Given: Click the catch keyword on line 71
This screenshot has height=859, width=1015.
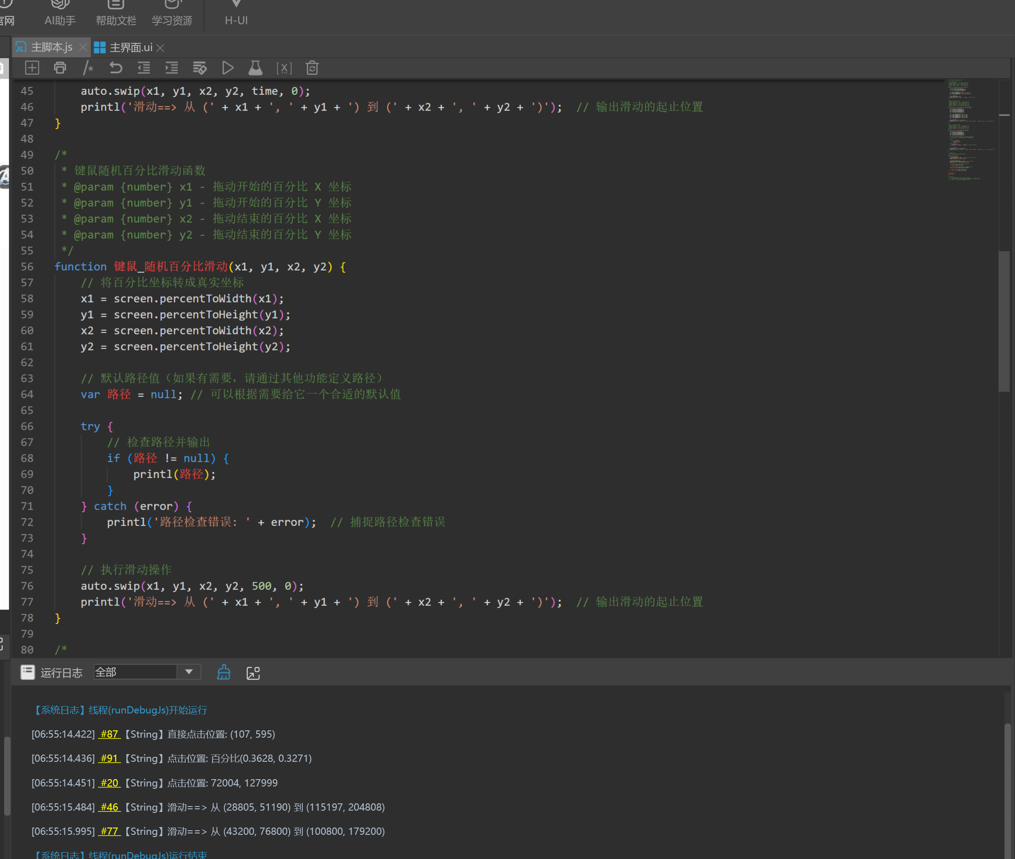Looking at the screenshot, I should [110, 506].
